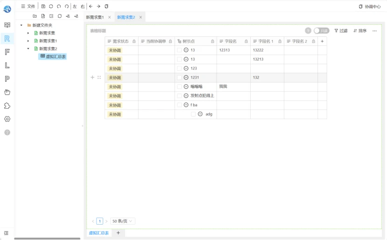Open 协调中心
The height and width of the screenshot is (240, 387).
click(370, 7)
